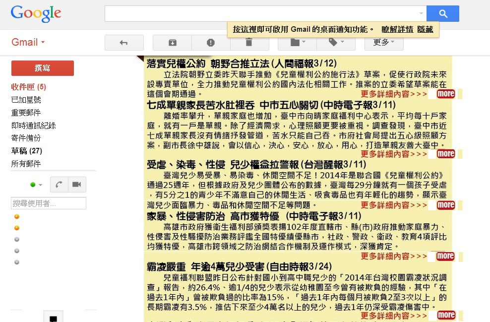Open 重要郵件 important folder
This screenshot has width=490, height=322.
[26, 113]
